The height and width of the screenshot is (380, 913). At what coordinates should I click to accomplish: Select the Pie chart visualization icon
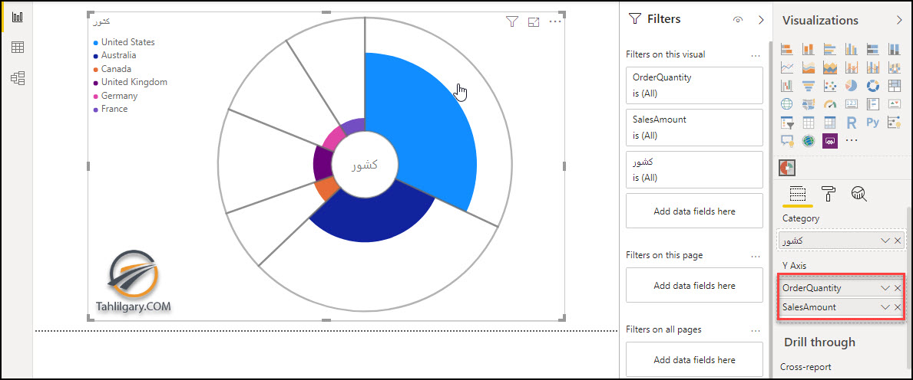pos(852,86)
